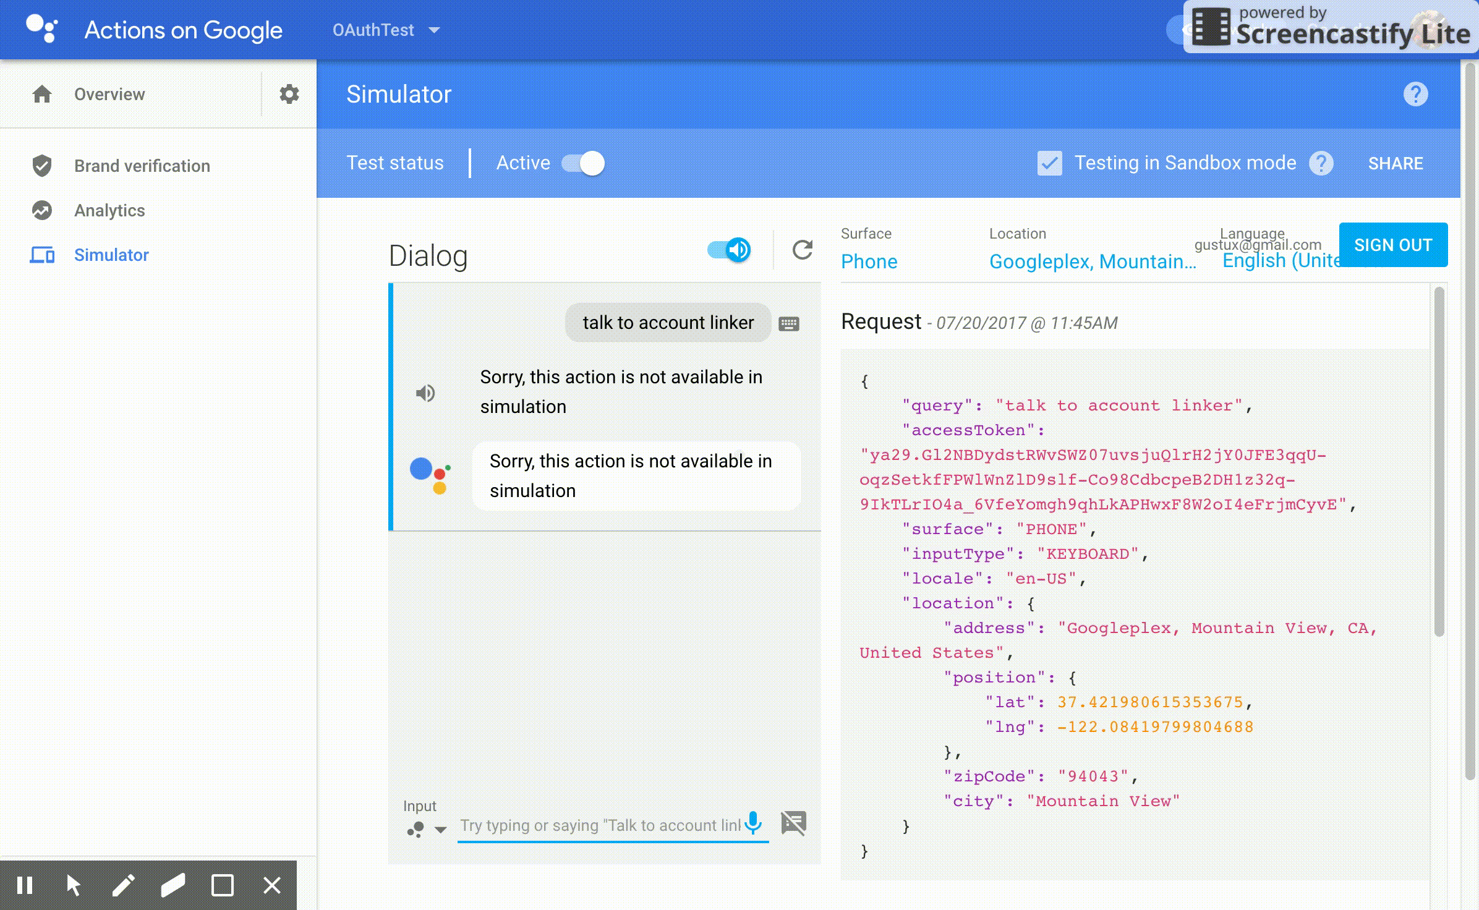Viewport: 1479px width, 910px height.
Task: Open project settings gear icon
Action: tap(289, 94)
